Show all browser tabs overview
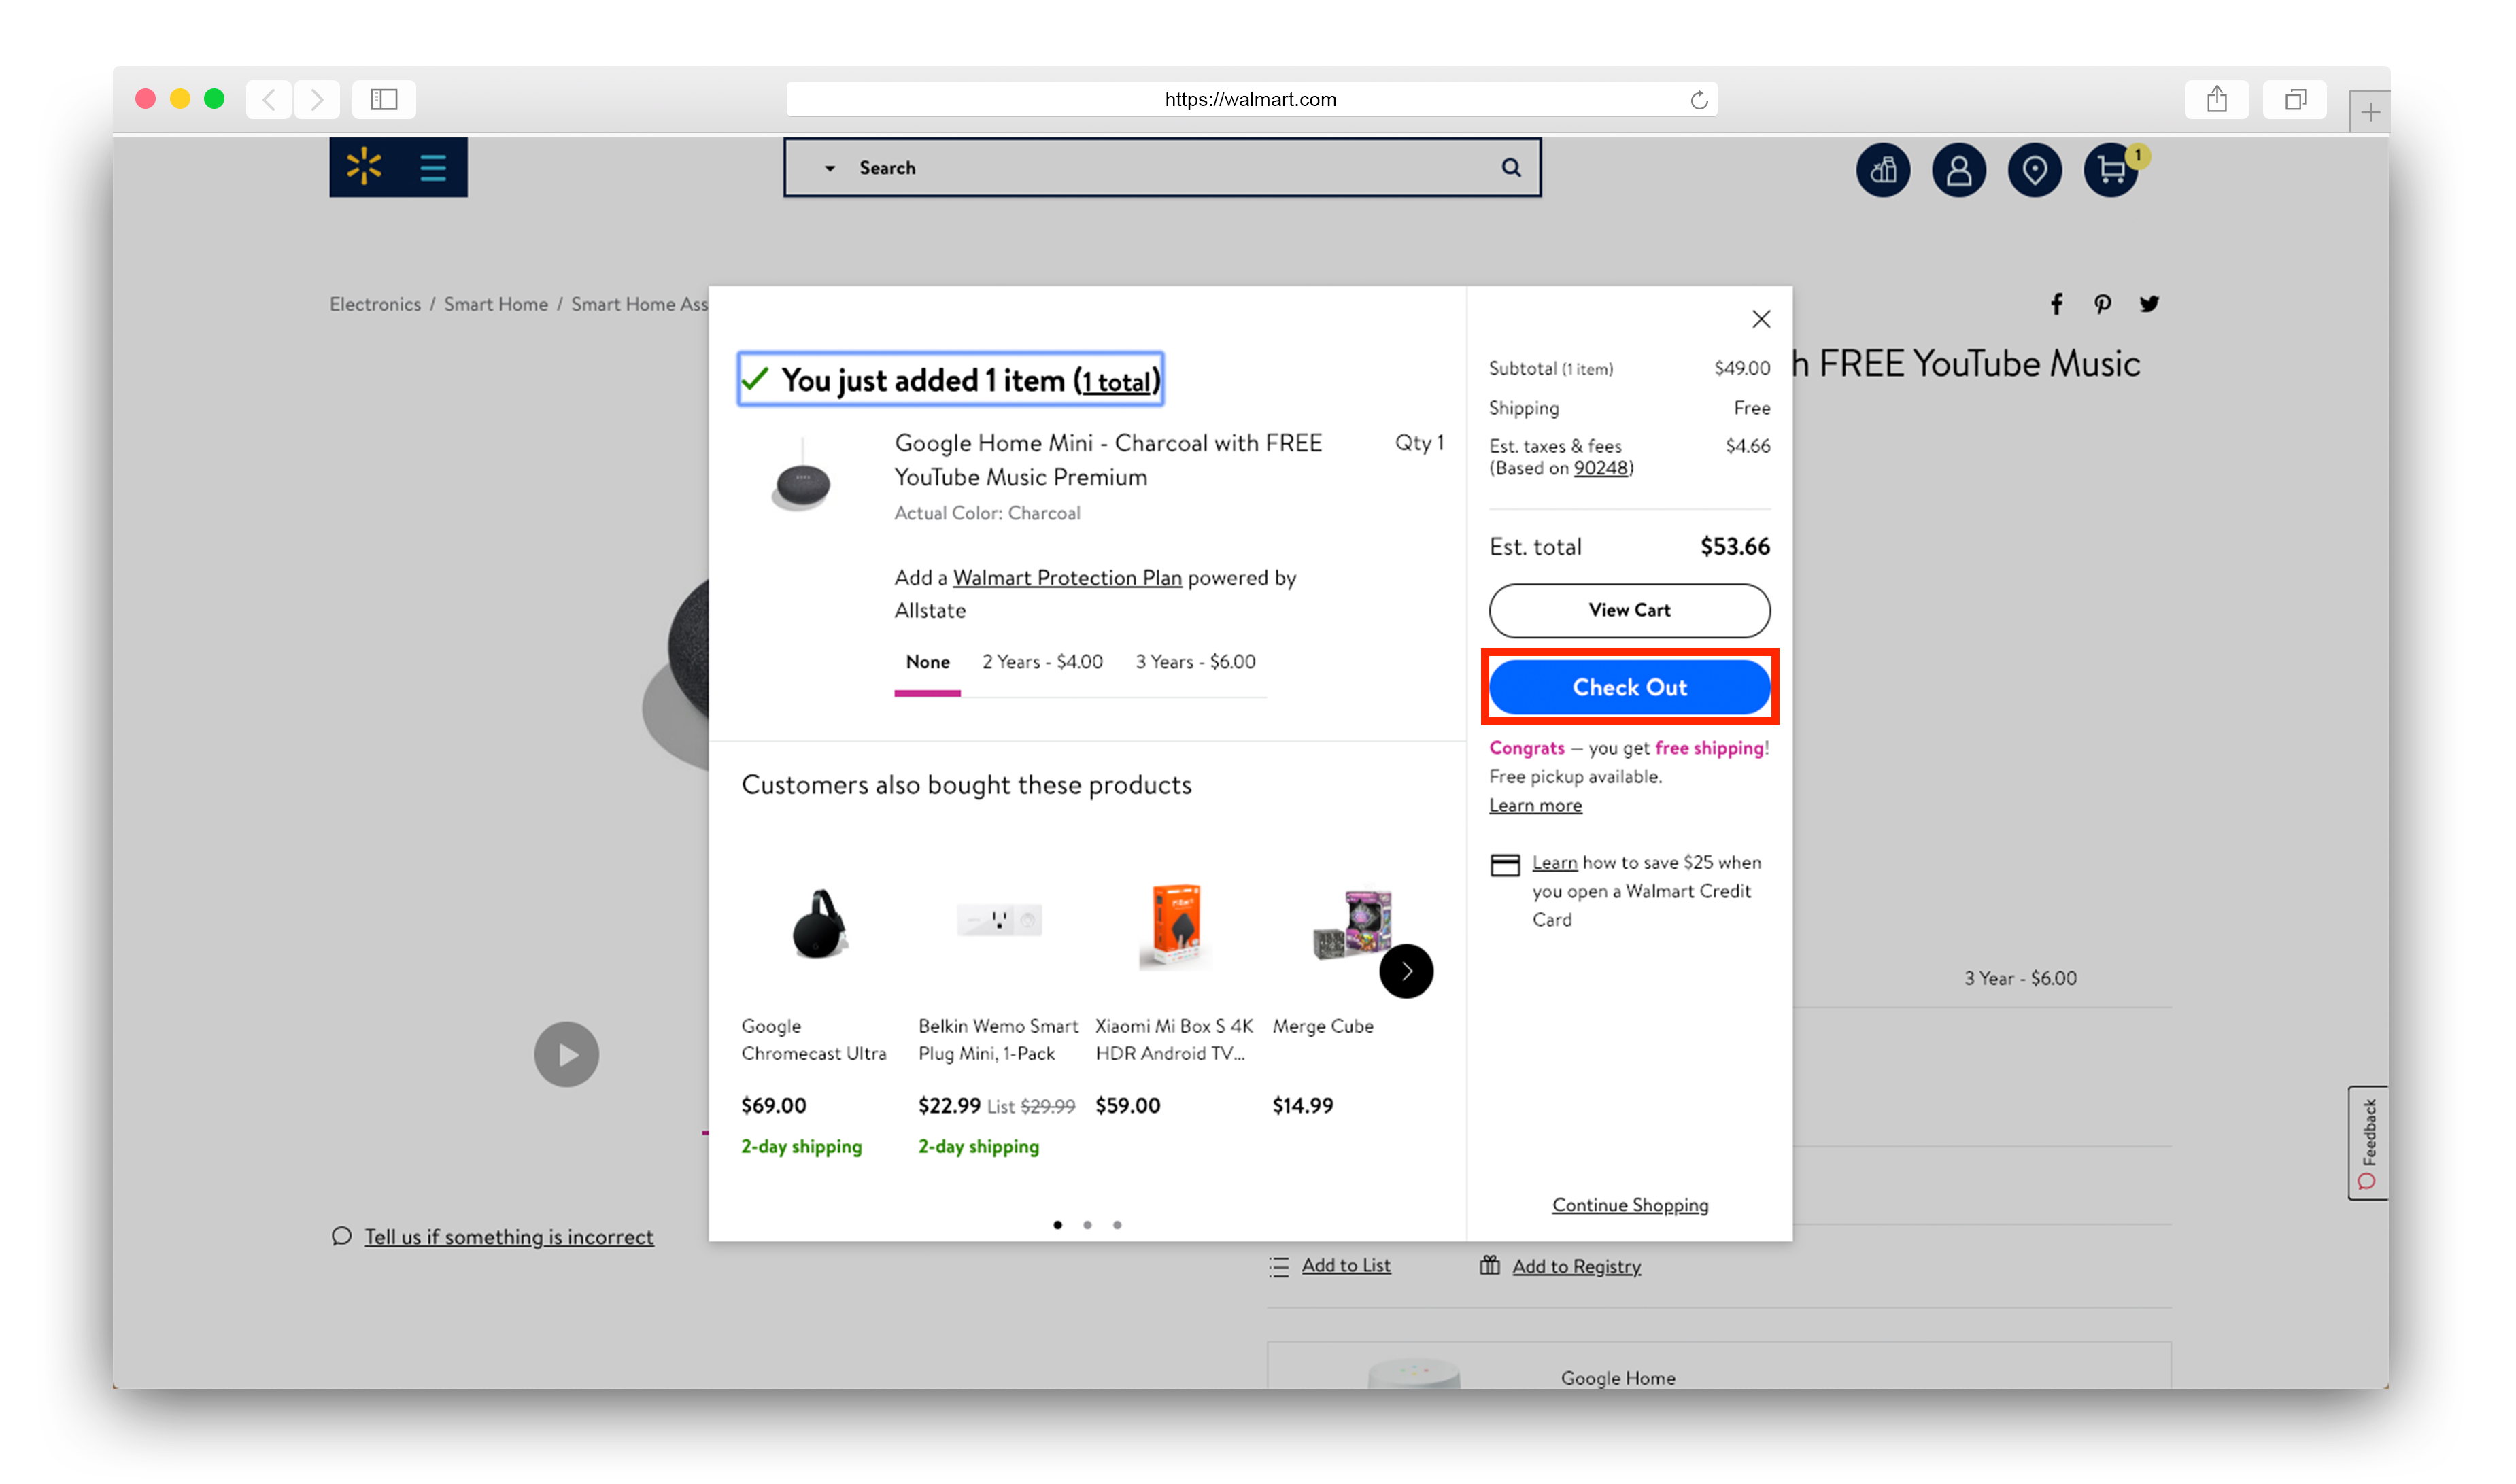Screen dimensions: 2516x1484 pyautogui.click(x=2295, y=99)
